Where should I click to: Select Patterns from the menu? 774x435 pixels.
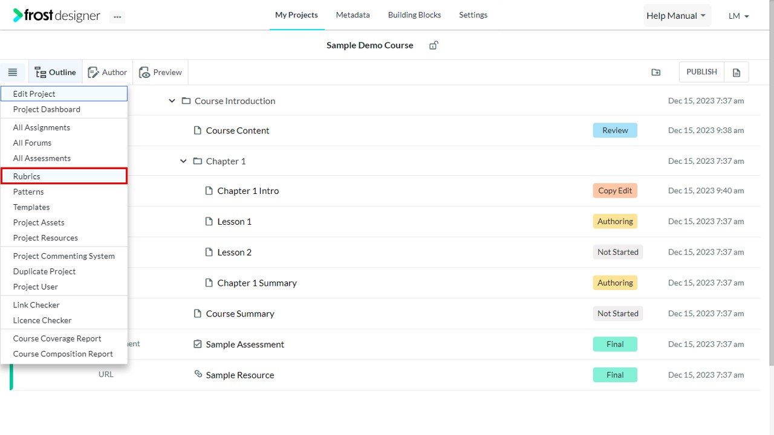[64, 192]
